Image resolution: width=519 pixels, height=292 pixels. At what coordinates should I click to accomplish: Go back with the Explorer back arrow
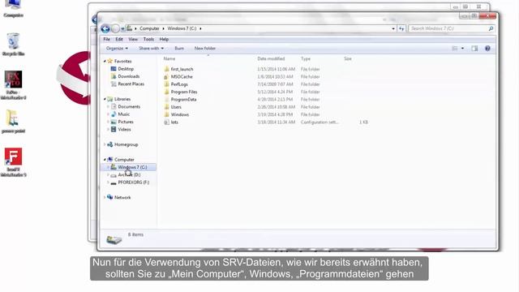(x=105, y=29)
